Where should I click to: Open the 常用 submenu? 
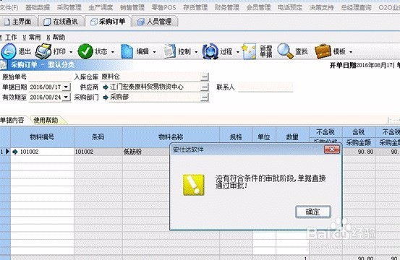[x=32, y=38]
